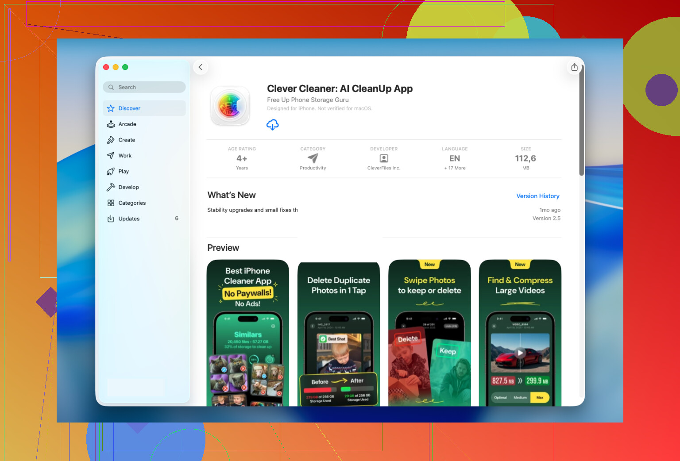
Task: Download app via cloud icon
Action: click(272, 125)
